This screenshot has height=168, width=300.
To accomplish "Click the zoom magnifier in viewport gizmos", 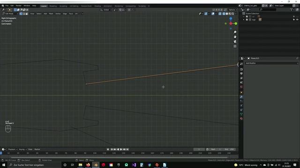I will 235,32.
